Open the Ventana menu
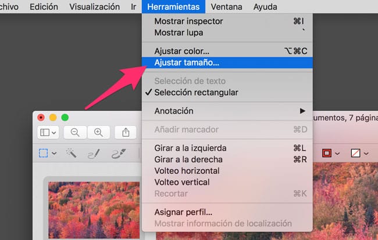 pyautogui.click(x=226, y=7)
